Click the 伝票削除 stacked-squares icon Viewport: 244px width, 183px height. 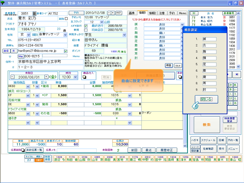[23, 150]
